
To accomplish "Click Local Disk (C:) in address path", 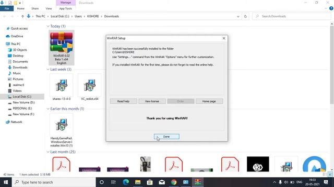I will [60, 16].
